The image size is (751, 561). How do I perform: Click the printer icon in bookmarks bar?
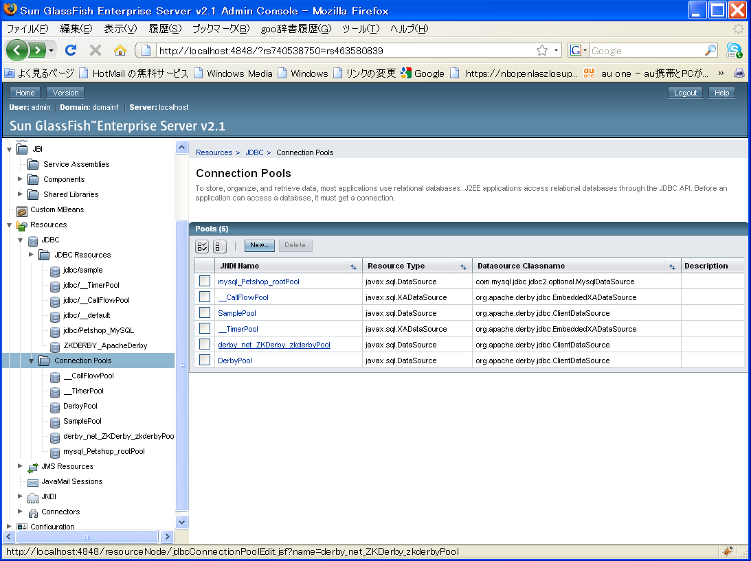[x=739, y=73]
